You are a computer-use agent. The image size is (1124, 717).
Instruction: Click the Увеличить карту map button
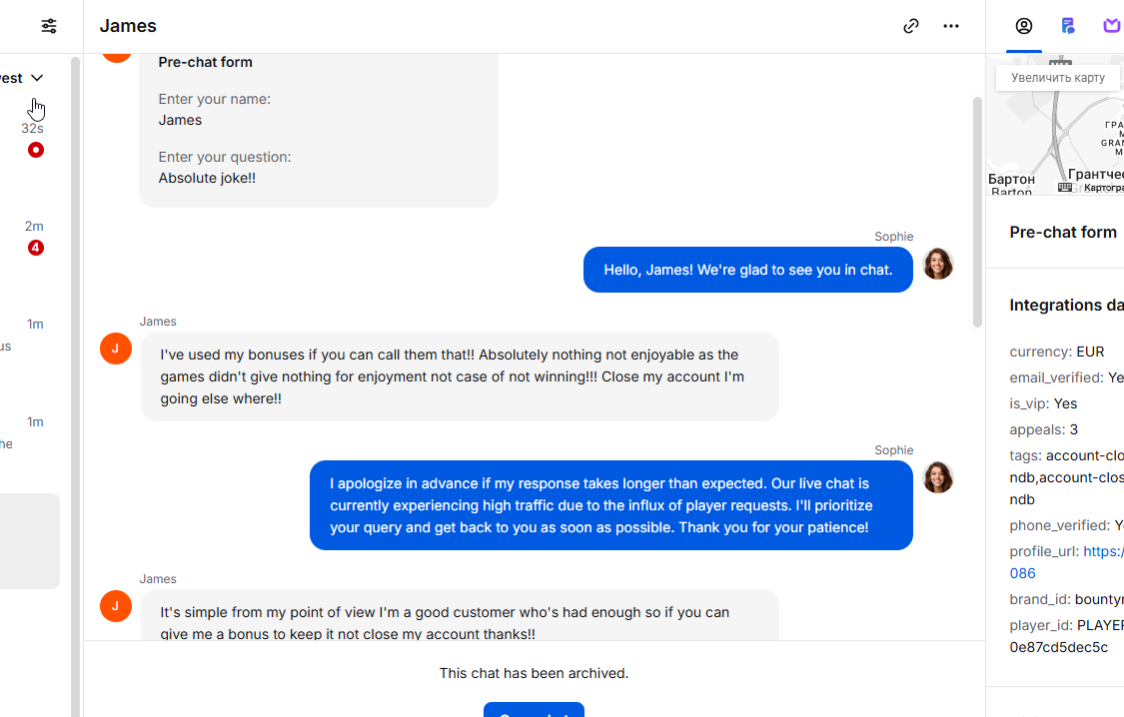tap(1057, 78)
